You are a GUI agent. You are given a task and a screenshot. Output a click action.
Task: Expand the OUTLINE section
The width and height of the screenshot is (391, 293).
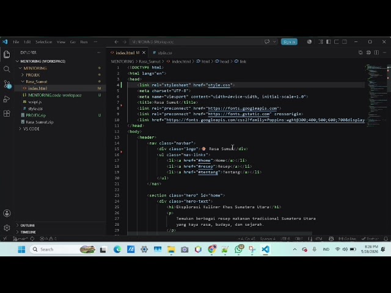(x=61, y=225)
